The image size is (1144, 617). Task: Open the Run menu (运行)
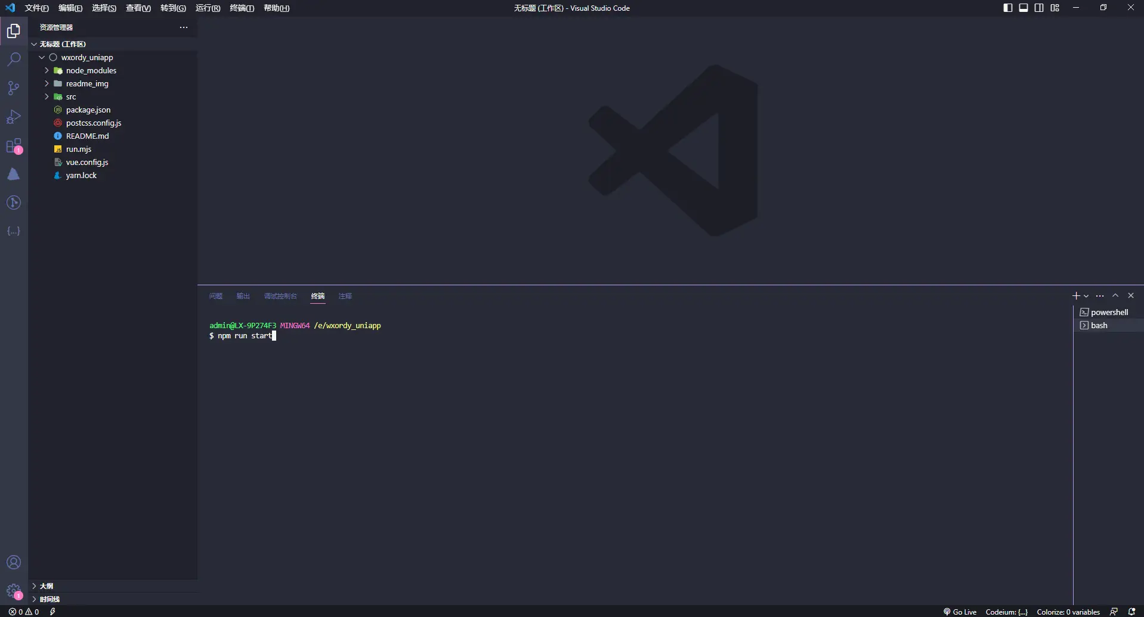click(208, 8)
